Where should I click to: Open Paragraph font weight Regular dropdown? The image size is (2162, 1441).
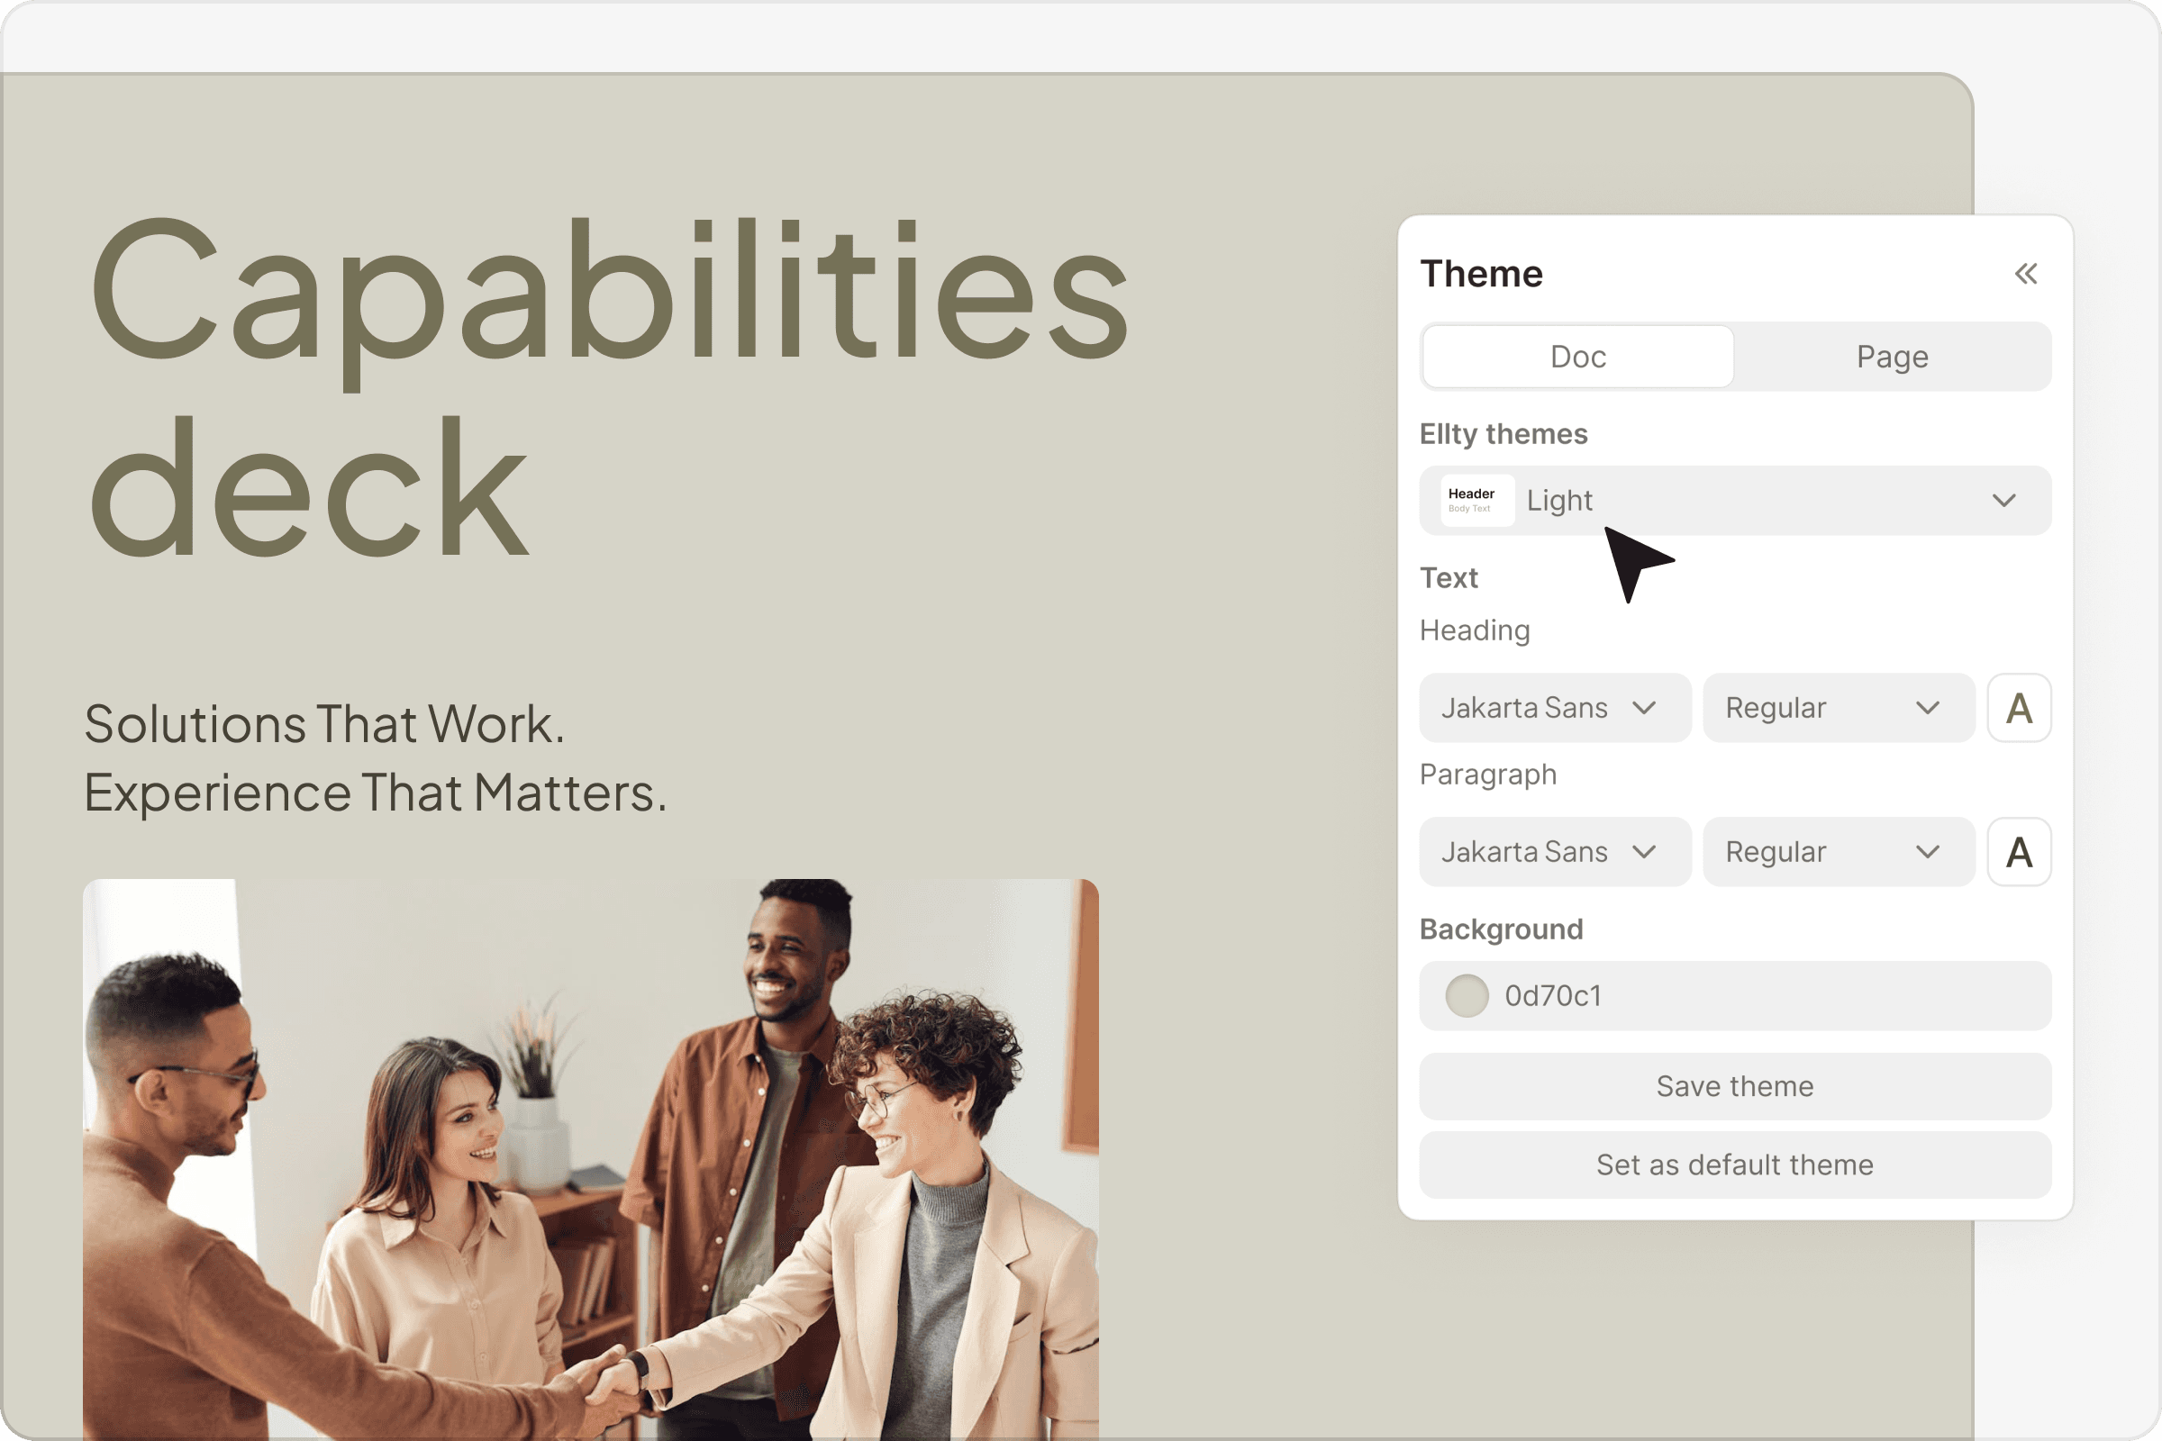pyautogui.click(x=1839, y=852)
